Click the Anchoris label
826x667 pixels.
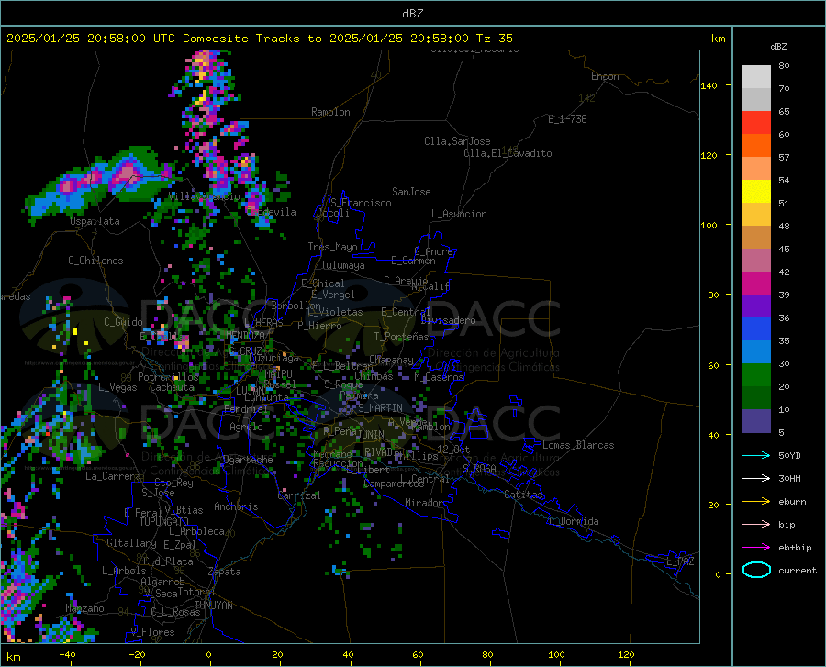[x=236, y=506]
